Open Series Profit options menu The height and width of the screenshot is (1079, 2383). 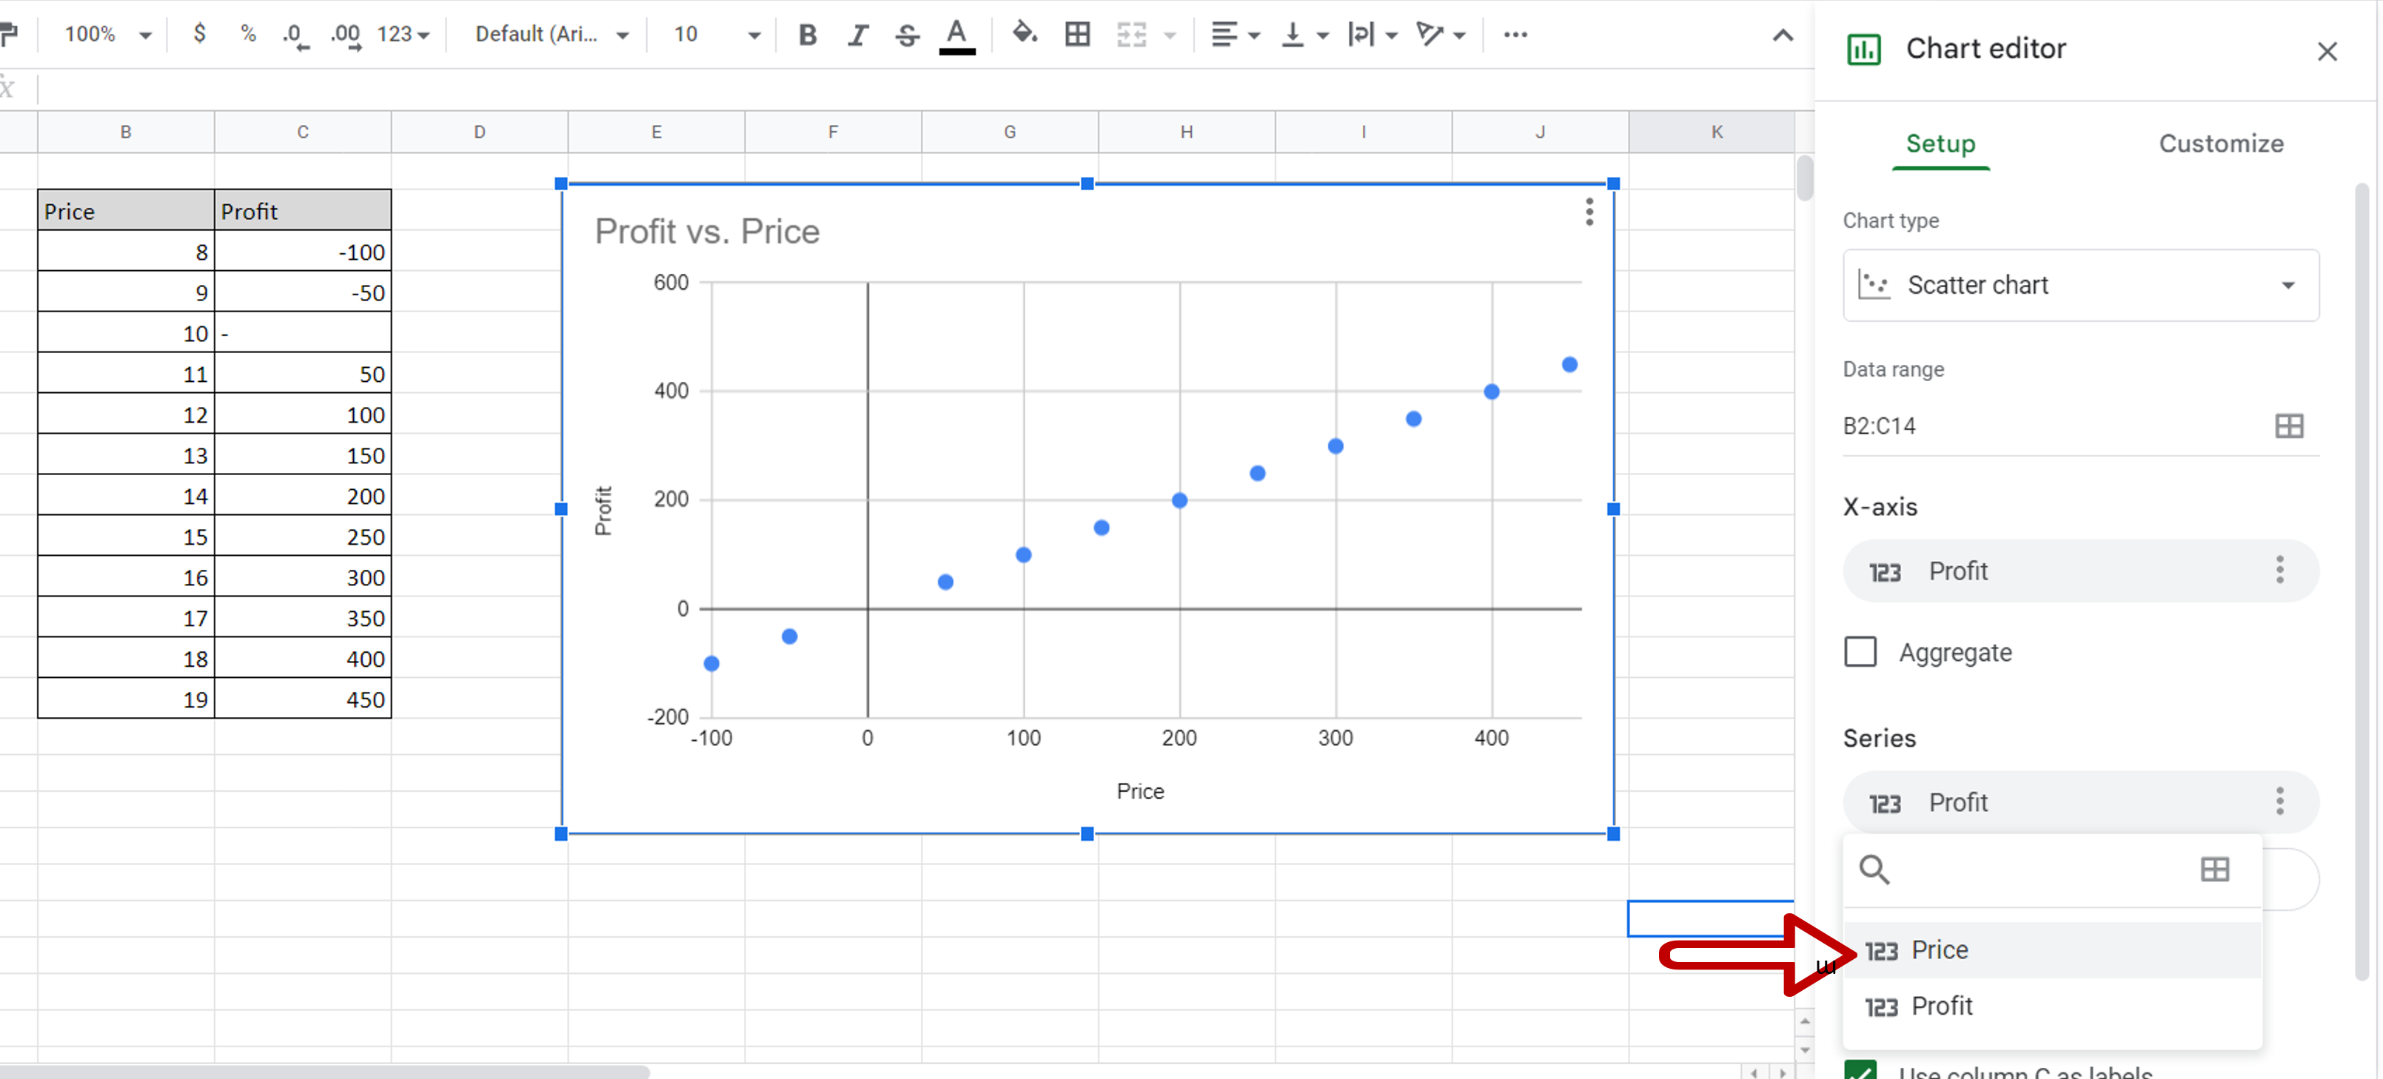coord(2279,801)
